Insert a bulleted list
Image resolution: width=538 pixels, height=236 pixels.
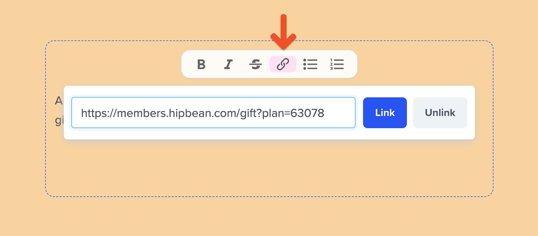point(310,64)
